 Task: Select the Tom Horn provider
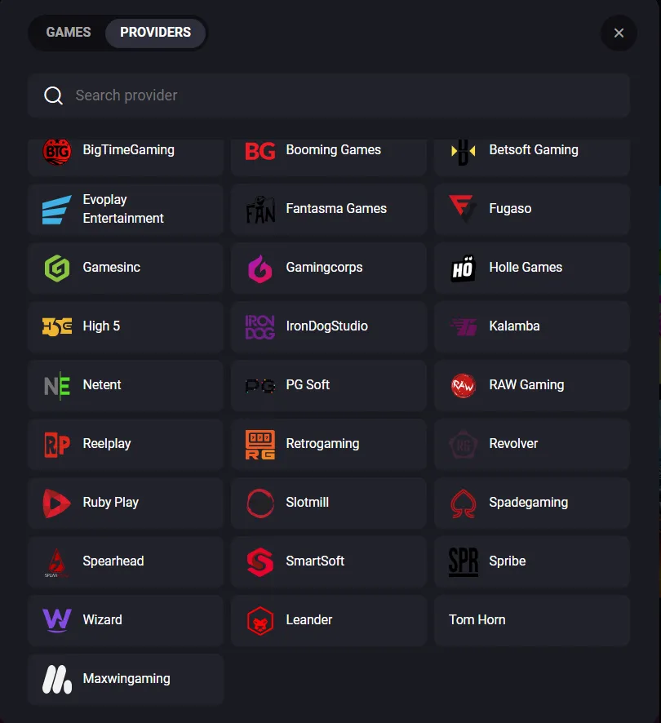coord(531,620)
